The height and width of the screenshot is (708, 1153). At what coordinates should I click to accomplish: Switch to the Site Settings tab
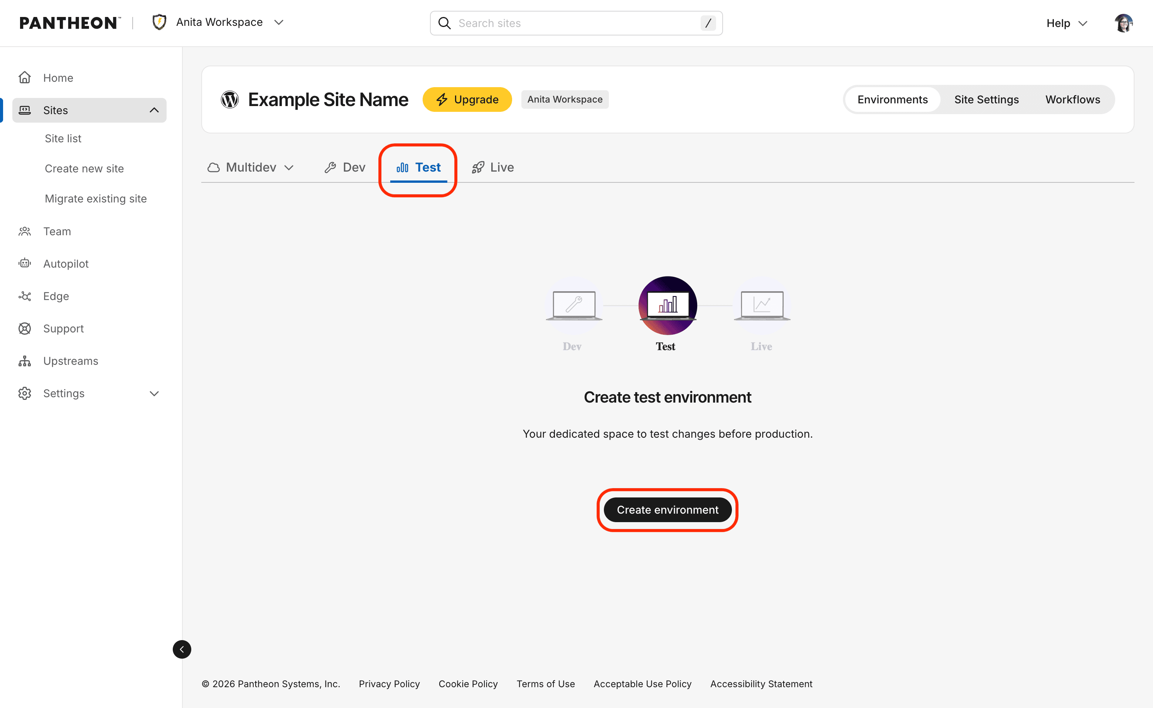[x=986, y=99]
